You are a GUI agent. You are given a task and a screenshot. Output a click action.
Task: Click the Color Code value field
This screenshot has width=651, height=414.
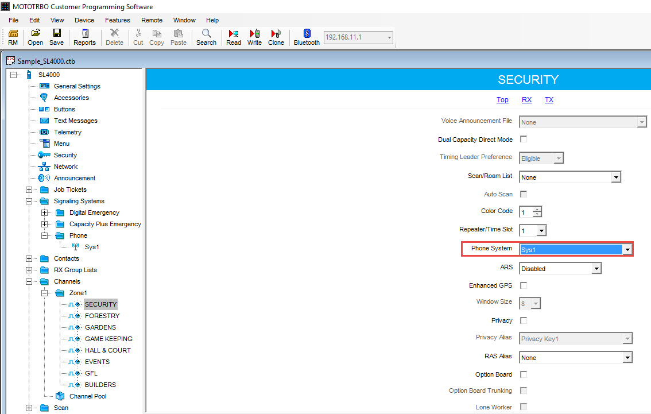(x=526, y=212)
